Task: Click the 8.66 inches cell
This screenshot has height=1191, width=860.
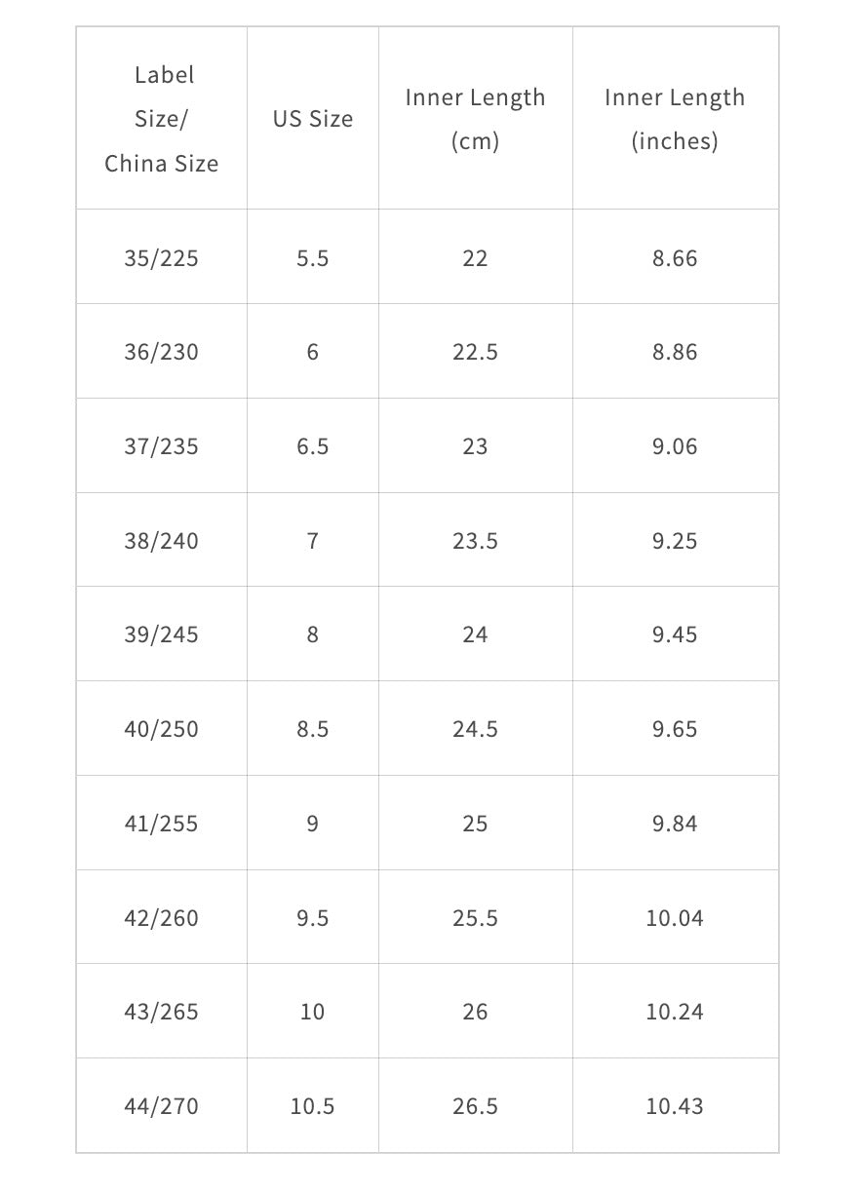Action: [x=675, y=258]
